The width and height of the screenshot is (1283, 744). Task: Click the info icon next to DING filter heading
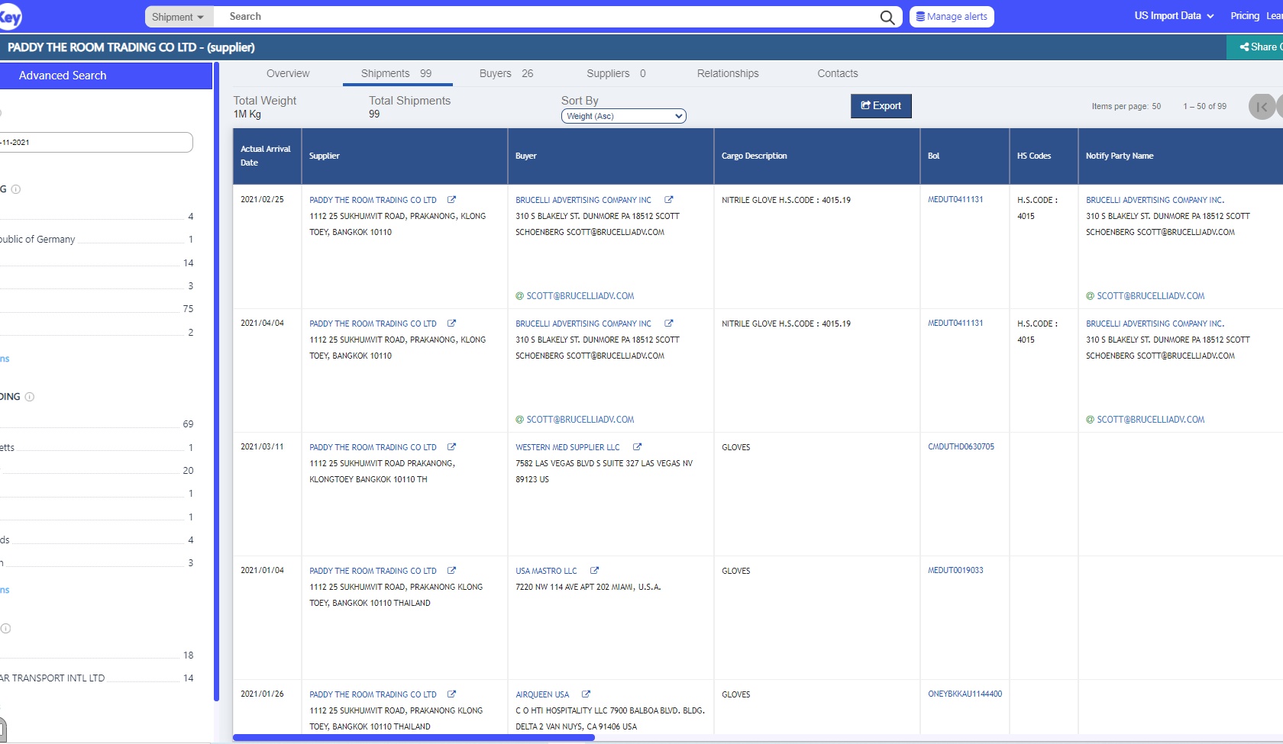30,397
